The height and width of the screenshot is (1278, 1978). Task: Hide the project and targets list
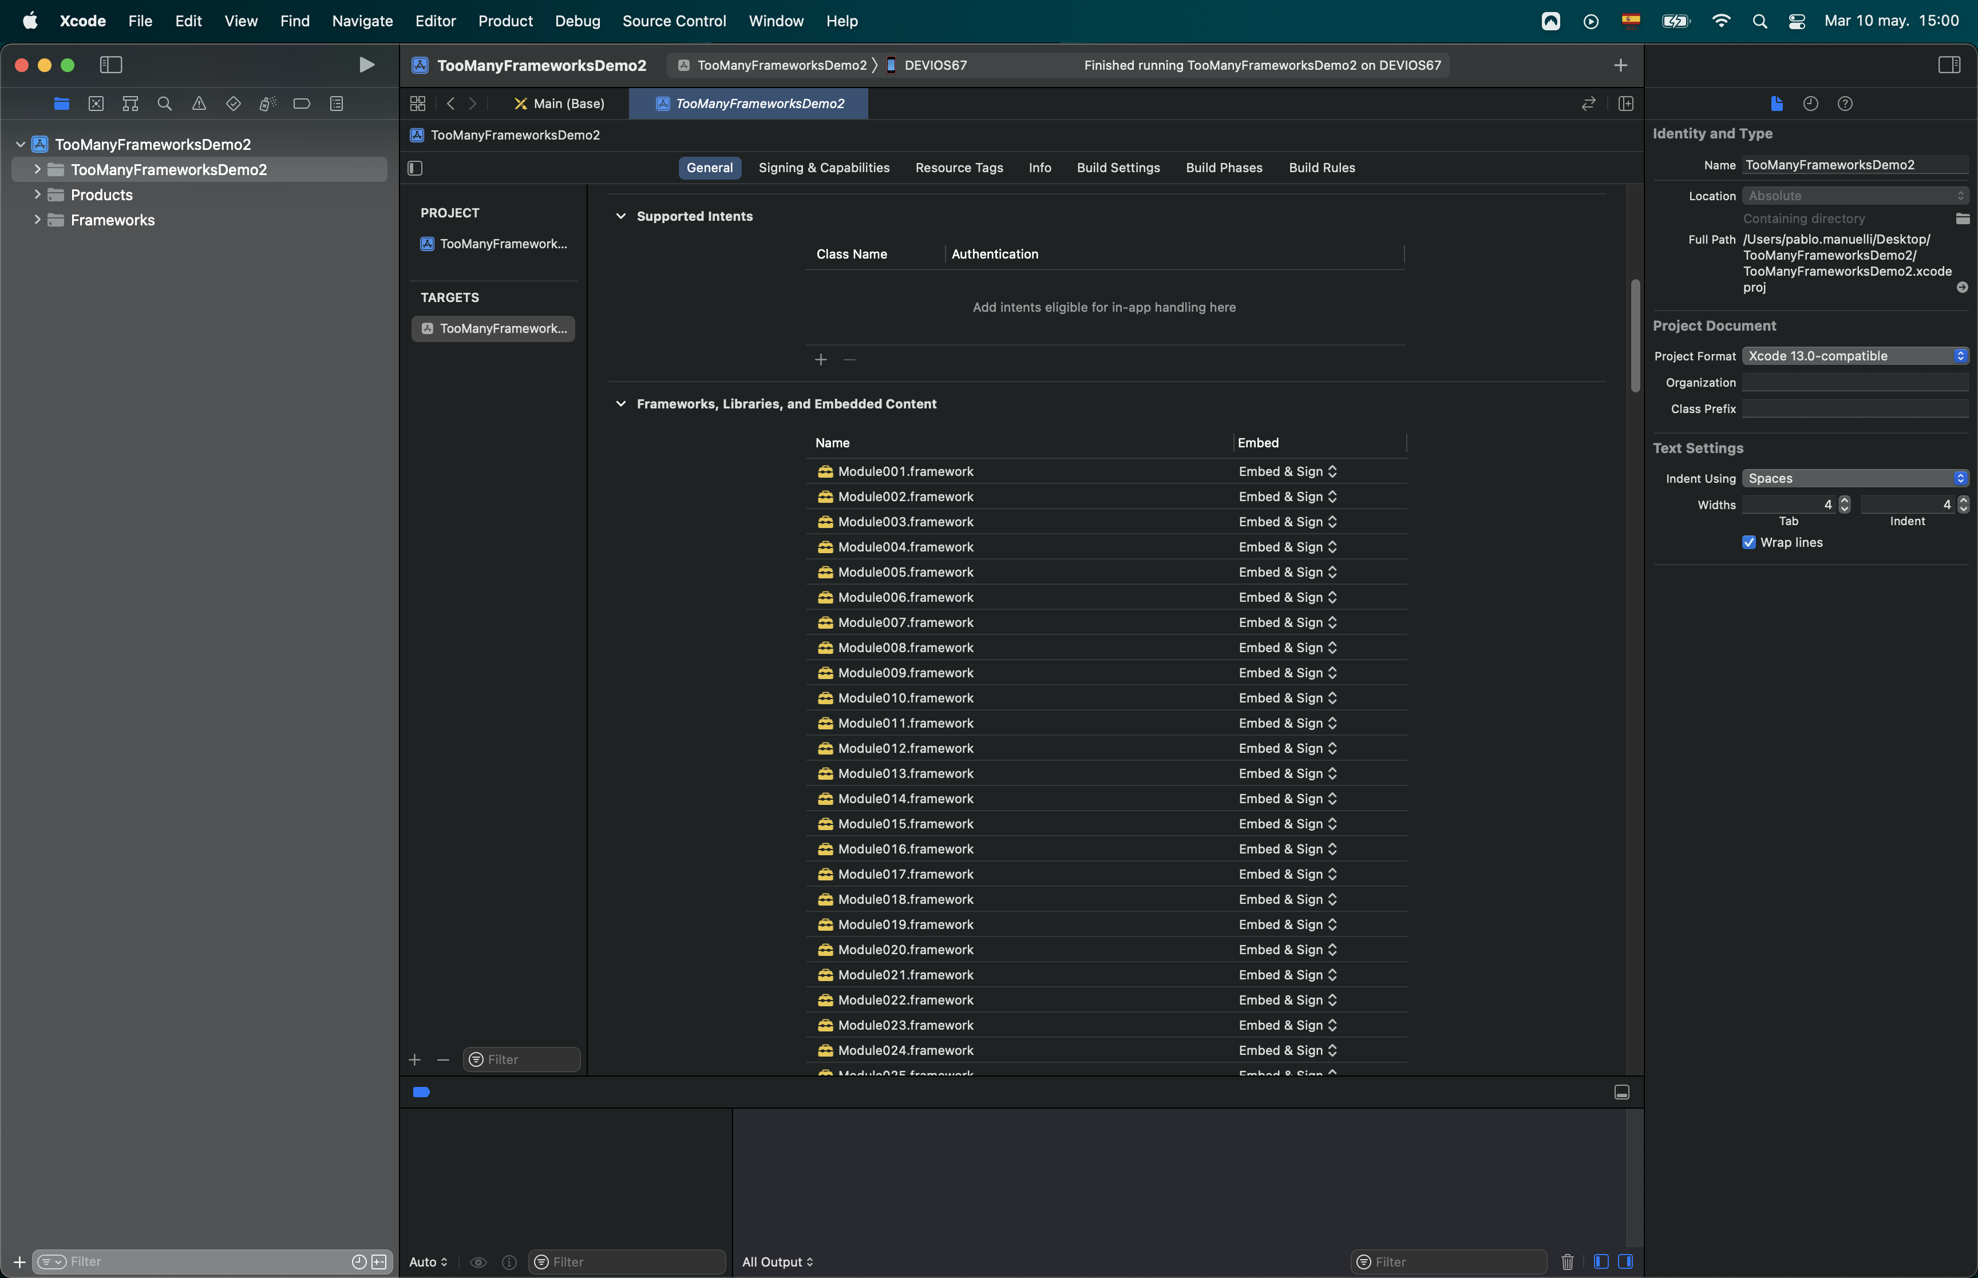point(416,168)
